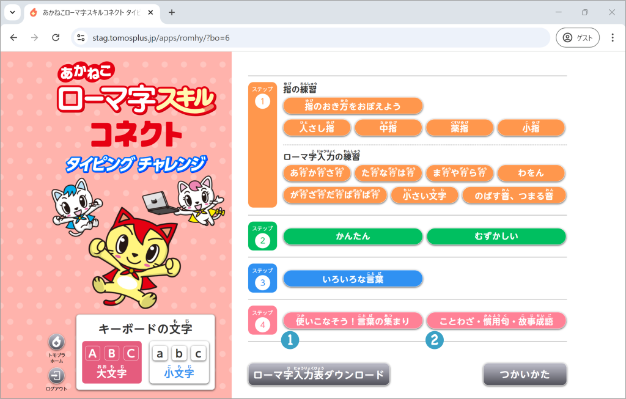Open ま行や行ら行 romaji practice
The width and height of the screenshot is (626, 399).
click(460, 173)
